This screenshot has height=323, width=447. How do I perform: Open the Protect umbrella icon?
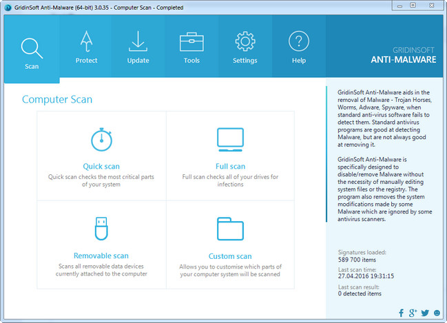click(x=86, y=41)
